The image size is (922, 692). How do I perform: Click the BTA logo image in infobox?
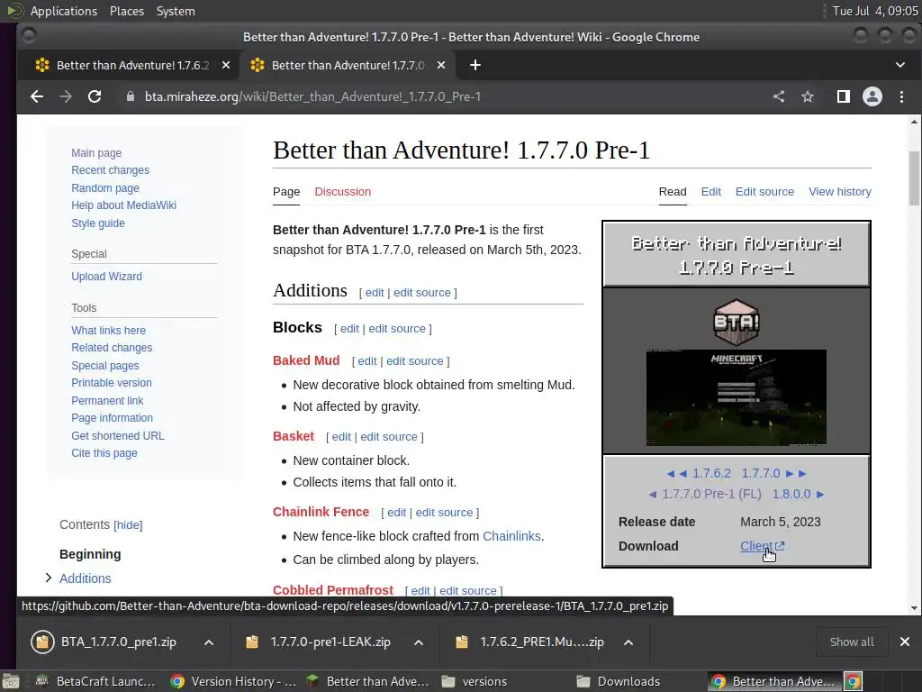coord(737,322)
